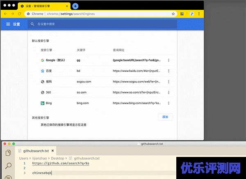Open the more actions menu for Bing
The width and height of the screenshot is (246, 179).
169,103
